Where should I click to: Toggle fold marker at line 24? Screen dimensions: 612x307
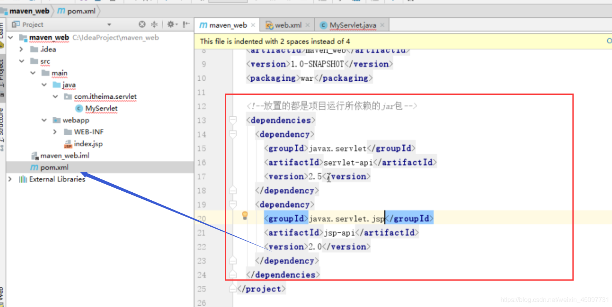[x=233, y=275]
